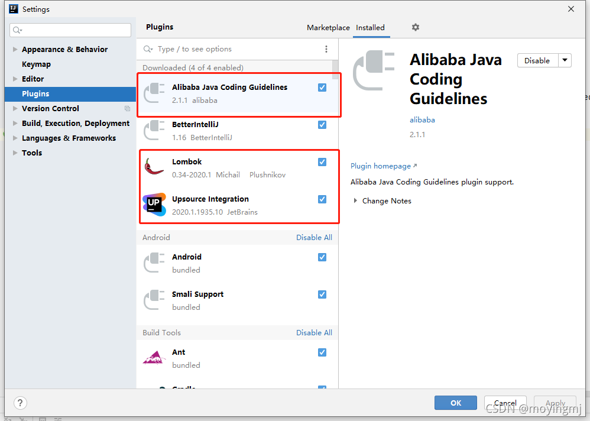Click the settings search magnifier icon
Image resolution: width=590 pixels, height=421 pixels.
17,30
